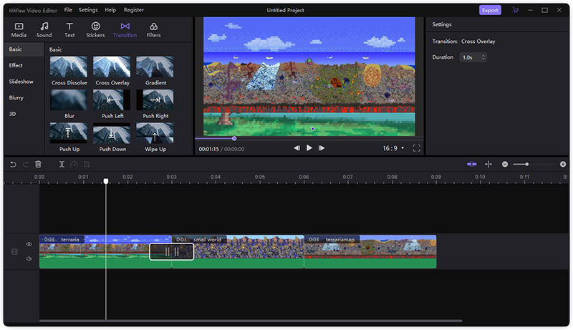Open the Settings menu

[88, 10]
